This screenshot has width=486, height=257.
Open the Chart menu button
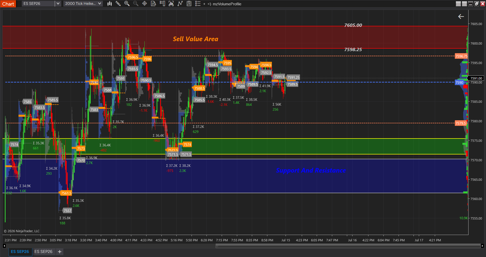[8, 4]
